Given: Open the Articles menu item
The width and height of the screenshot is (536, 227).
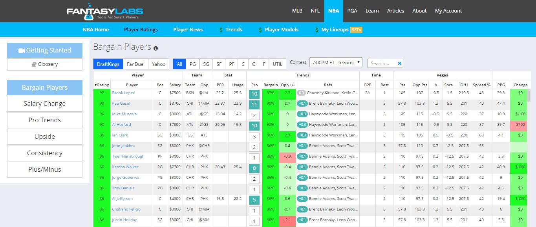Looking at the screenshot, I should (395, 11).
